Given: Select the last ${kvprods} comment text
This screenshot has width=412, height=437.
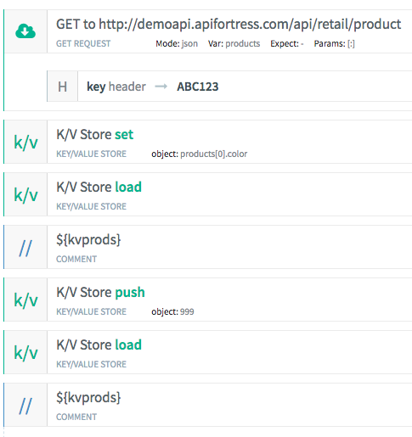Looking at the screenshot, I should [88, 398].
